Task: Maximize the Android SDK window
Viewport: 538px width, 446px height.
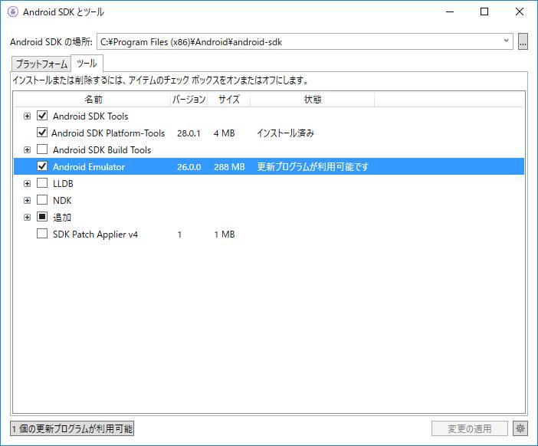Action: (484, 11)
